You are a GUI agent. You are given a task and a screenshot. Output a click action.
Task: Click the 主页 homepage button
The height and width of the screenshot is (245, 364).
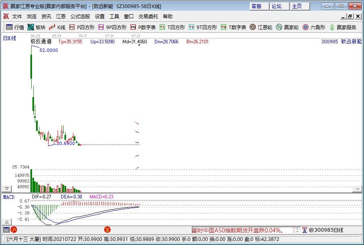pos(300,6)
